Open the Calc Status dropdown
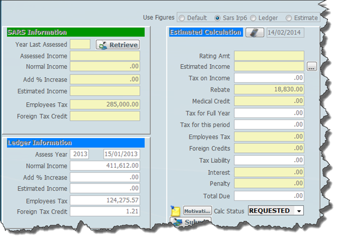The width and height of the screenshot is (341, 243). tap(298, 210)
